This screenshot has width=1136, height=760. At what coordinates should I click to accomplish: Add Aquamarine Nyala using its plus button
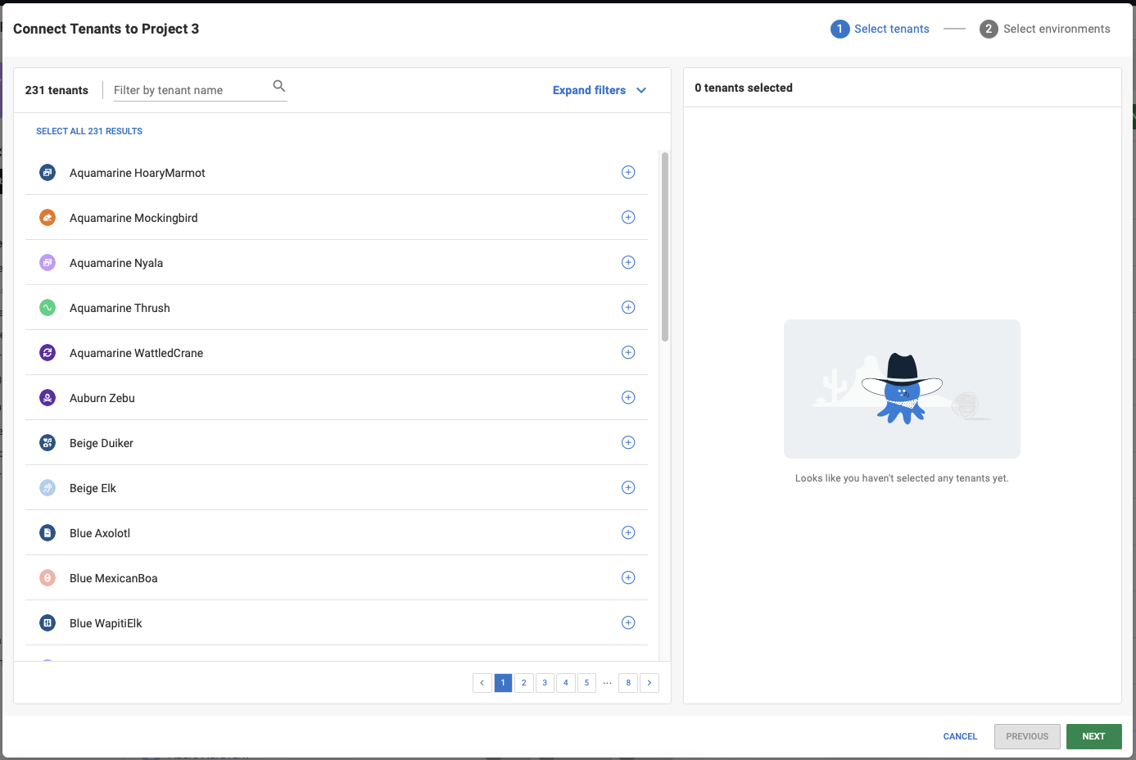tap(628, 262)
